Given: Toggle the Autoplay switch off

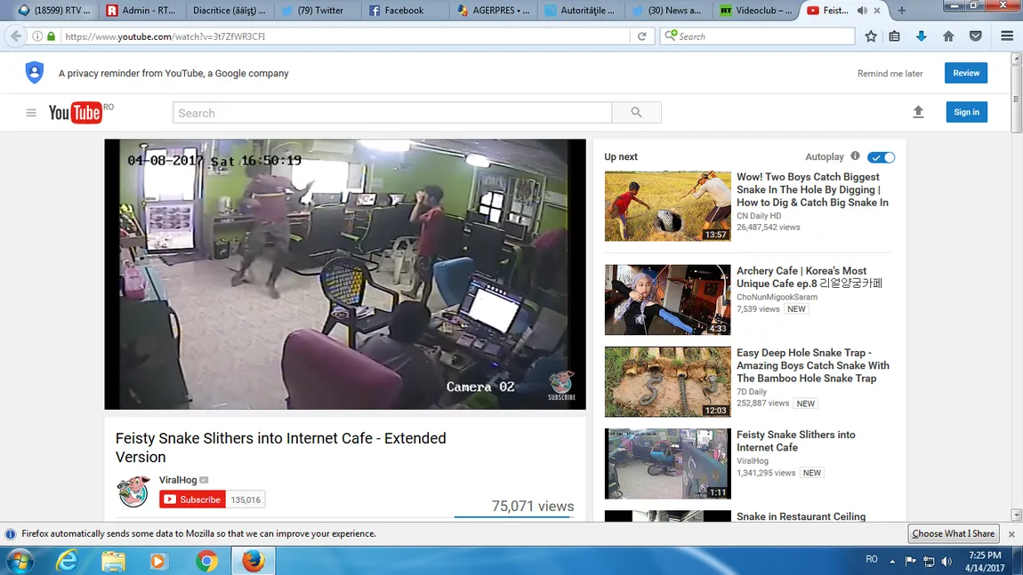Looking at the screenshot, I should (x=881, y=157).
